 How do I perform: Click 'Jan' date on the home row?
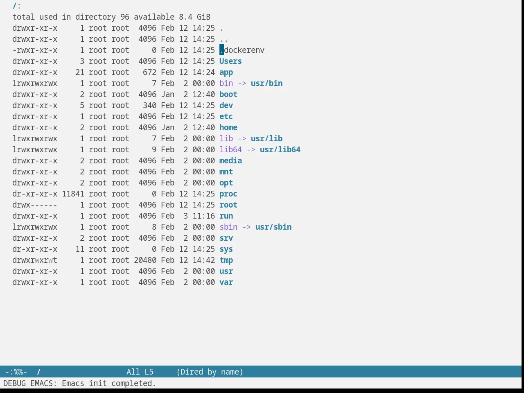(x=167, y=127)
